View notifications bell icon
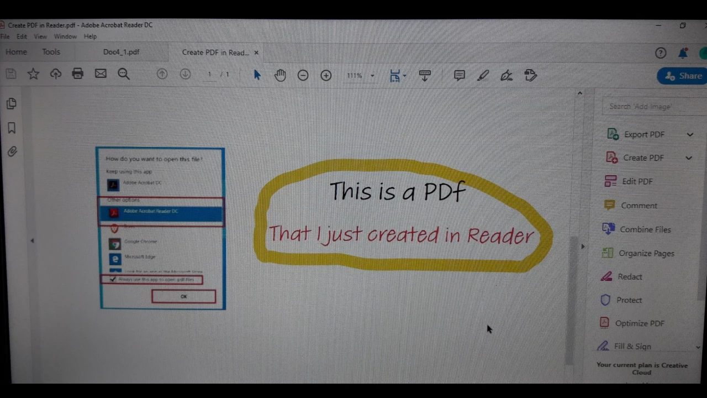 point(683,53)
